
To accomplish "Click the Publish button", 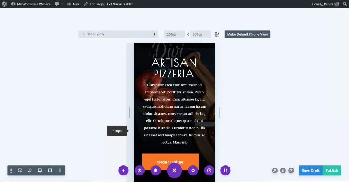I will click(332, 170).
